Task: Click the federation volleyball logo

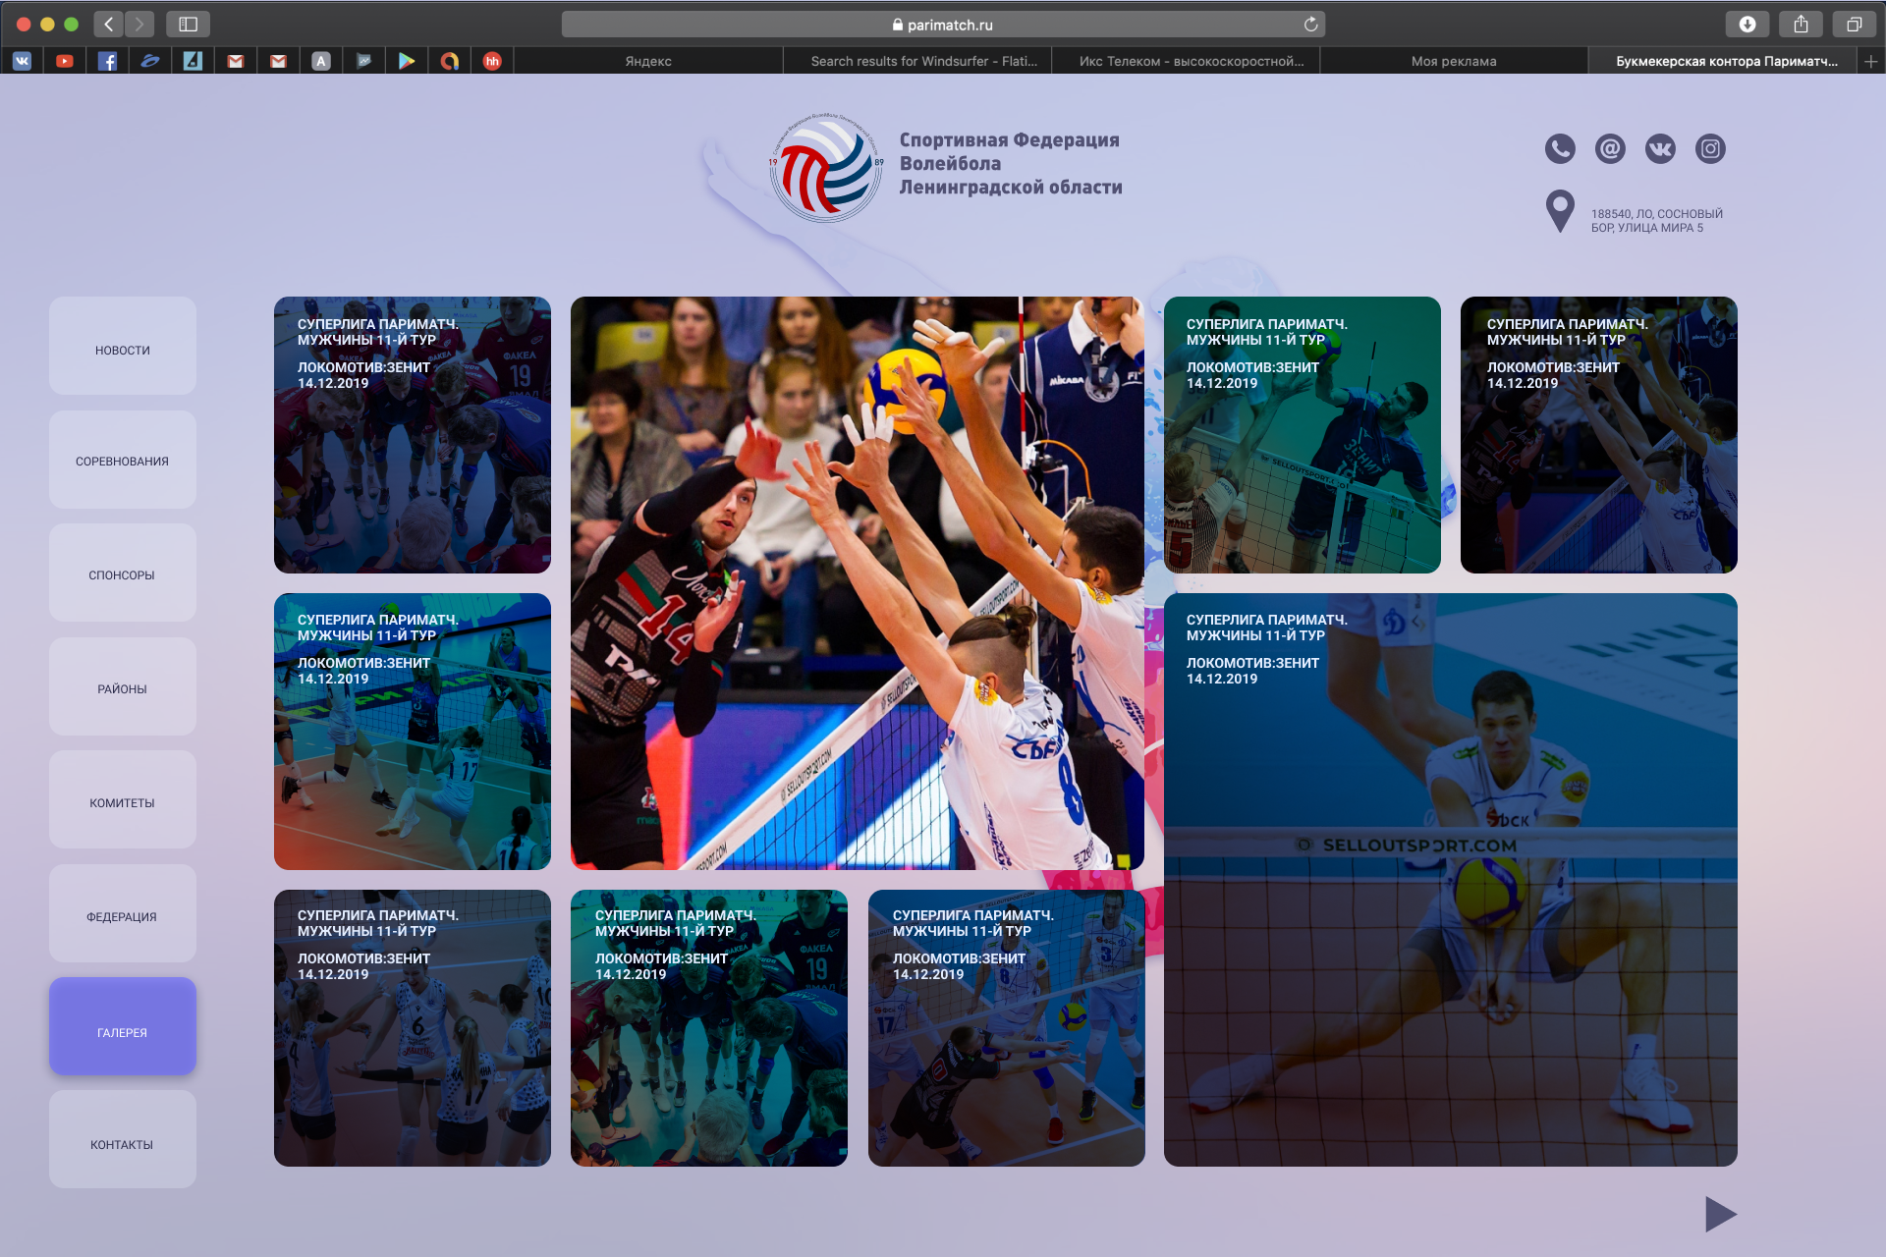Action: click(825, 167)
